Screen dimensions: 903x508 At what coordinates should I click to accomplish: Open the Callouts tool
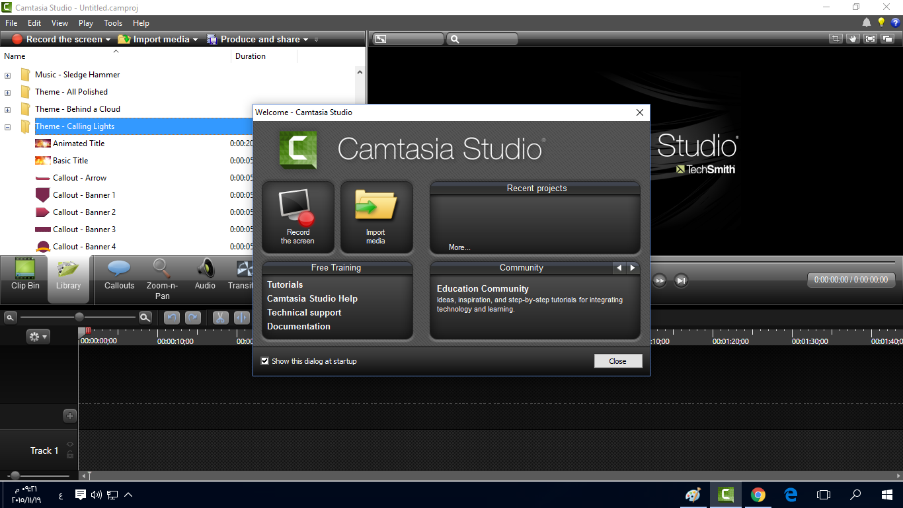coord(119,275)
